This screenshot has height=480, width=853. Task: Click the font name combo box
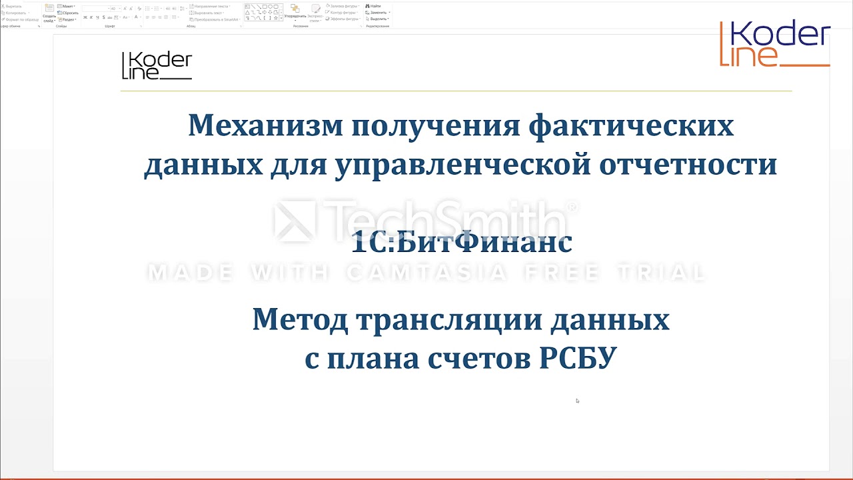pos(96,9)
